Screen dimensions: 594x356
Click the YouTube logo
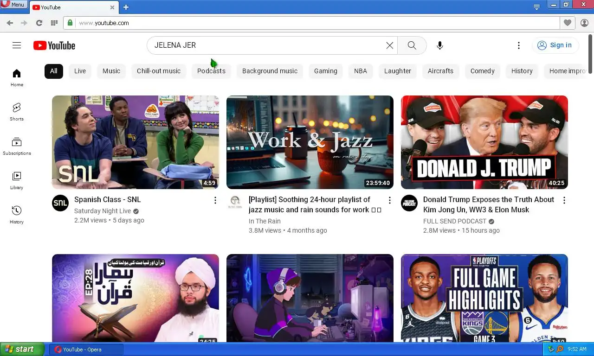(54, 45)
